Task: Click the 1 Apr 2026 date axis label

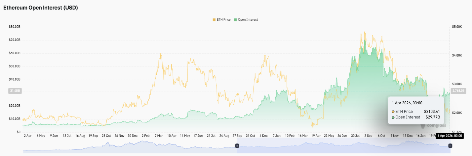Action: 449,136
